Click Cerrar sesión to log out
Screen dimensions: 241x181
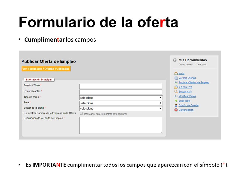pos(186,110)
